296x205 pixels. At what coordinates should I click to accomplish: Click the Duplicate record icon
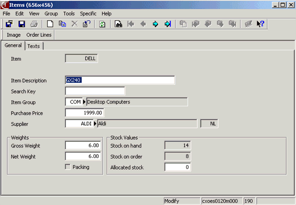[x=62, y=24]
